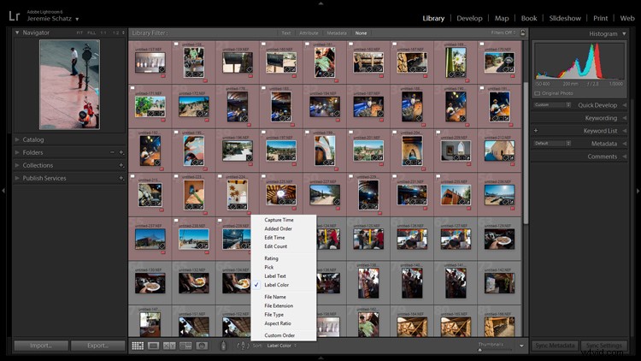Expand the Folders panel

click(x=17, y=152)
